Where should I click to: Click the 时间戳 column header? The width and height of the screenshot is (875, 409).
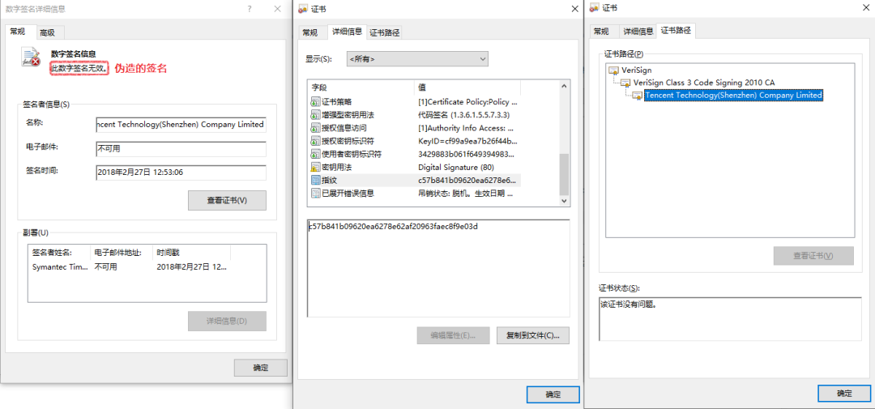tap(191, 252)
